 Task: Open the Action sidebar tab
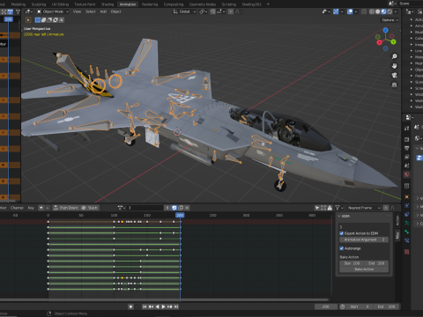397,220
